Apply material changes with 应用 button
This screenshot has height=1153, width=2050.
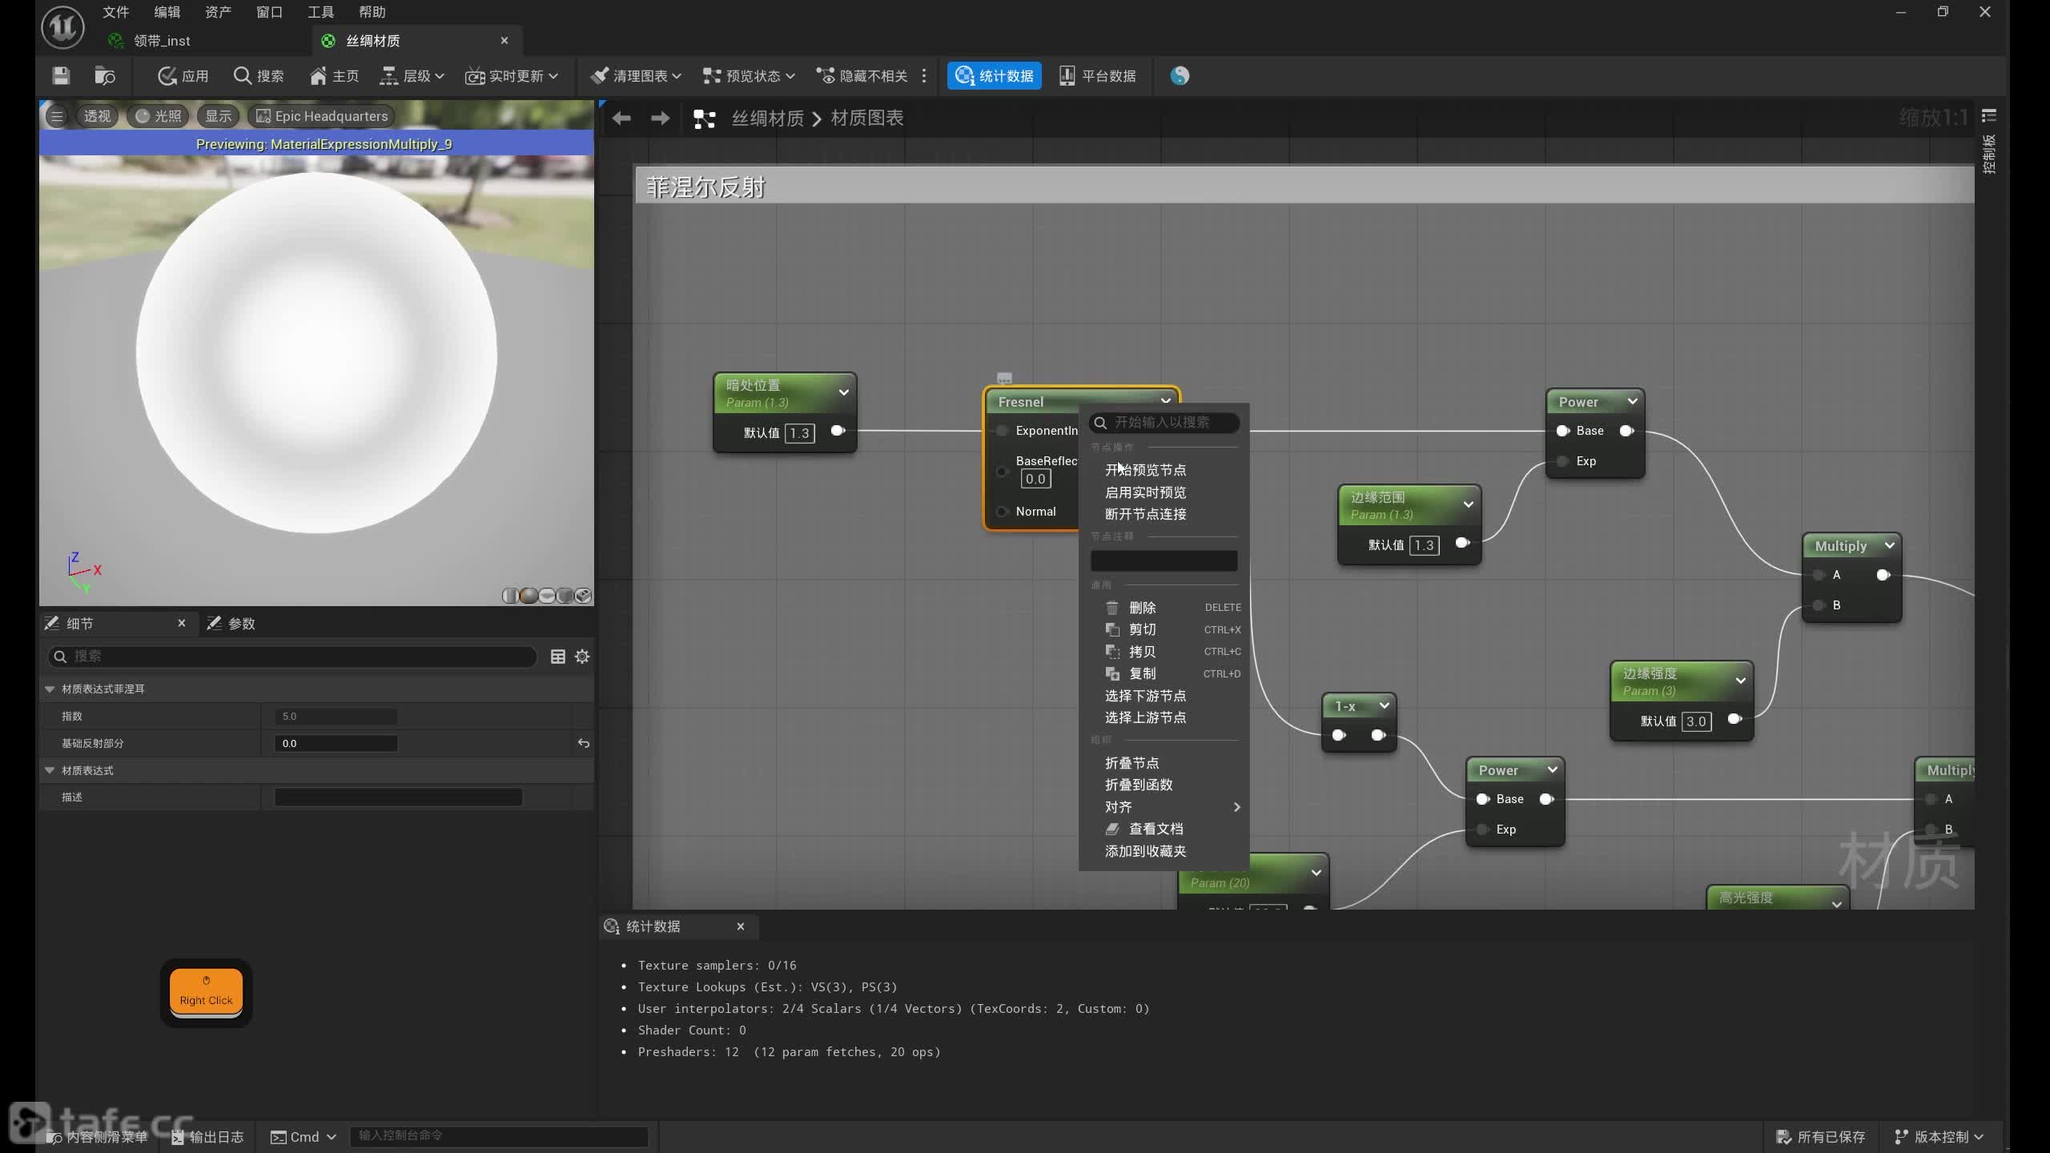pyautogui.click(x=183, y=76)
